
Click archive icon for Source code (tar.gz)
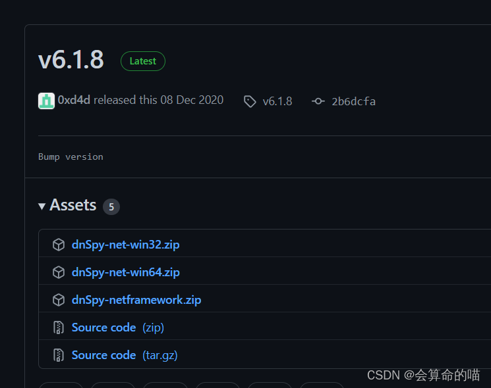59,355
